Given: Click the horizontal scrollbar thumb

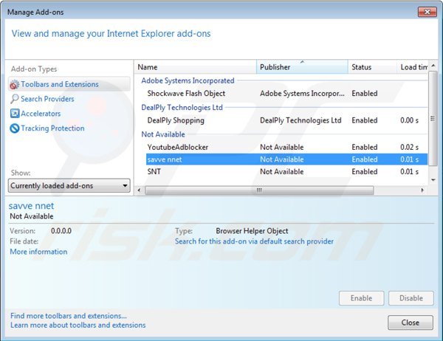Looking at the screenshot, I should click(x=259, y=190).
